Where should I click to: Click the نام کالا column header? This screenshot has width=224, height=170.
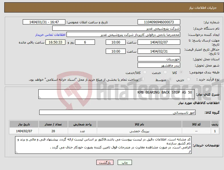coord(139,124)
